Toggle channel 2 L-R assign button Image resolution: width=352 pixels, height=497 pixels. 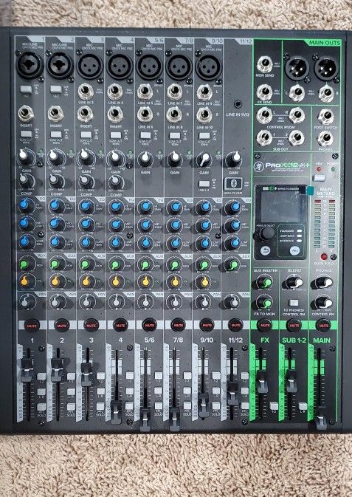[x=71, y=391]
